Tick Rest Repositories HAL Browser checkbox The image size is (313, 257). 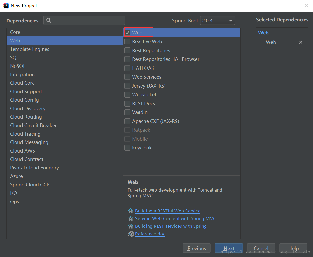[127, 59]
